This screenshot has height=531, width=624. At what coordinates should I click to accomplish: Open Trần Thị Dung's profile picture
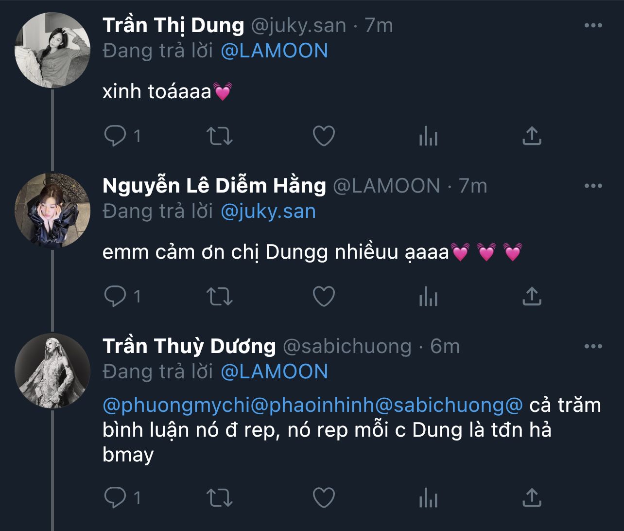[53, 51]
